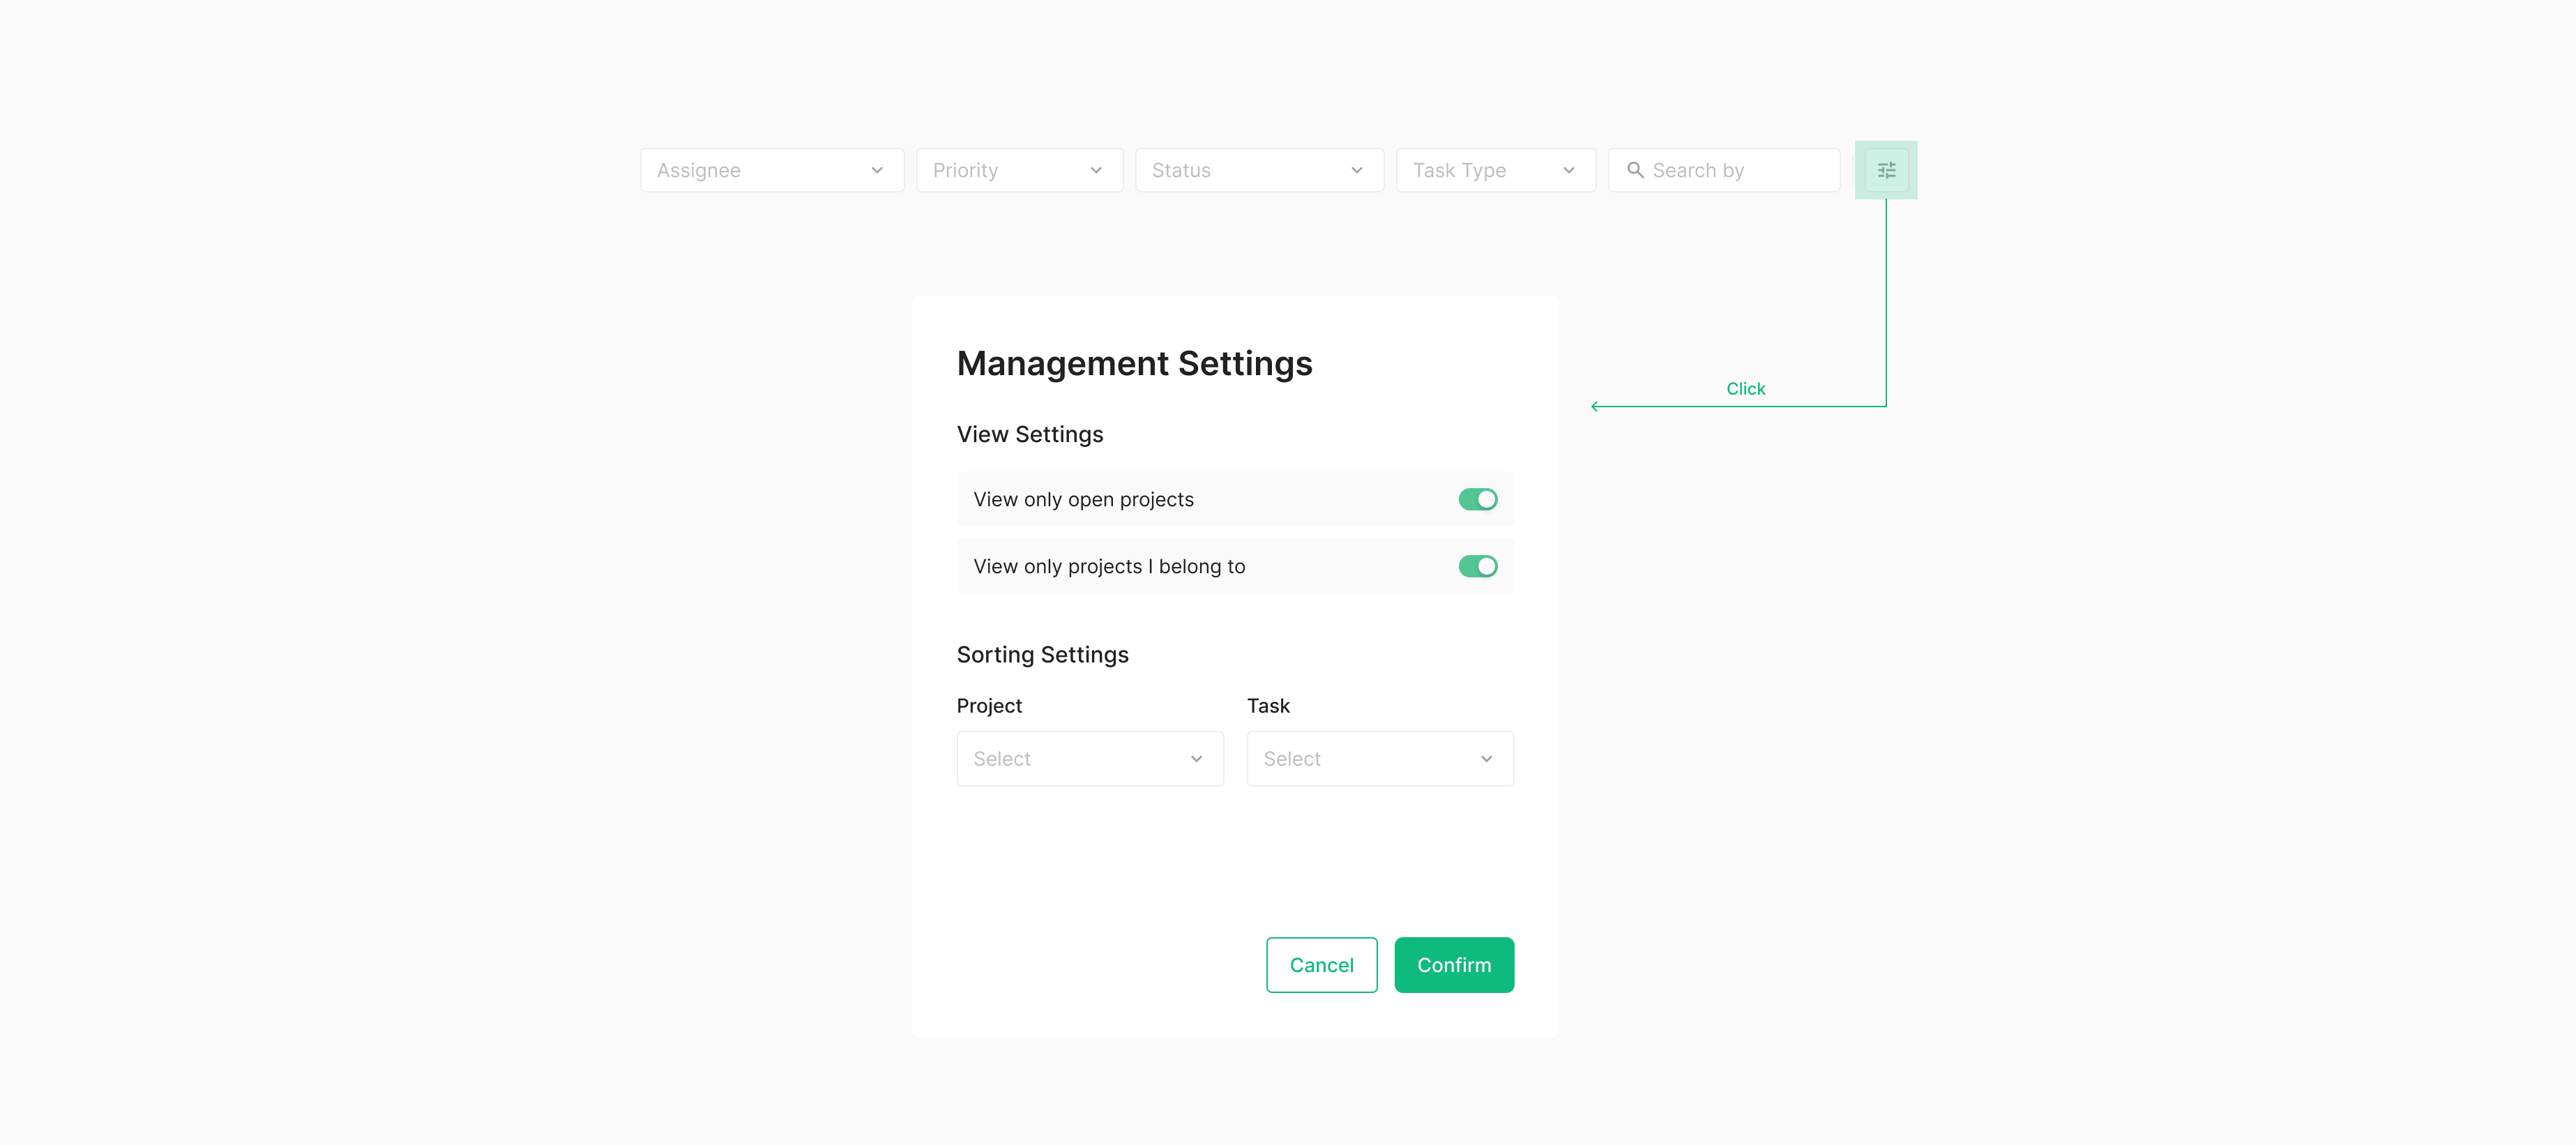Open the filter settings sliders icon

(x=1886, y=170)
